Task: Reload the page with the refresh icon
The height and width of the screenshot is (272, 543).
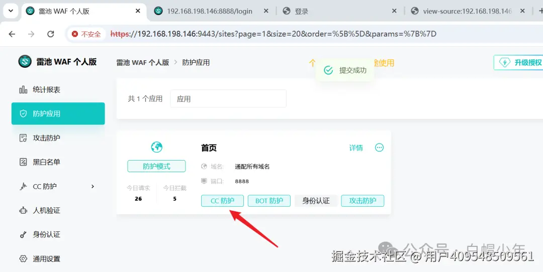Action: 51,34
